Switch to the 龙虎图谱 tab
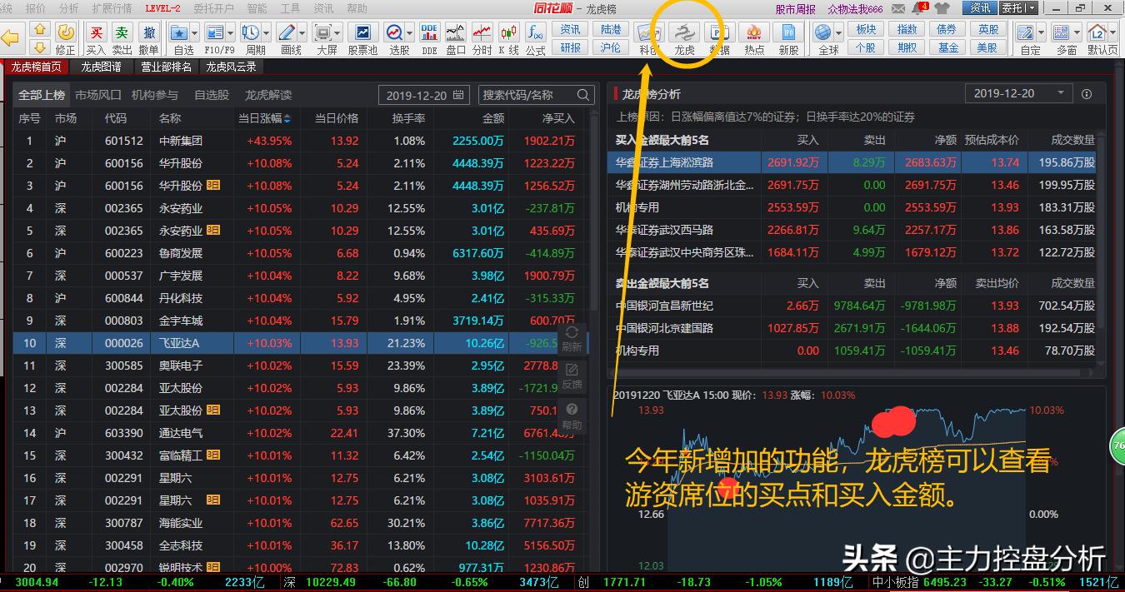Screen dimensions: 1125x592 point(101,67)
